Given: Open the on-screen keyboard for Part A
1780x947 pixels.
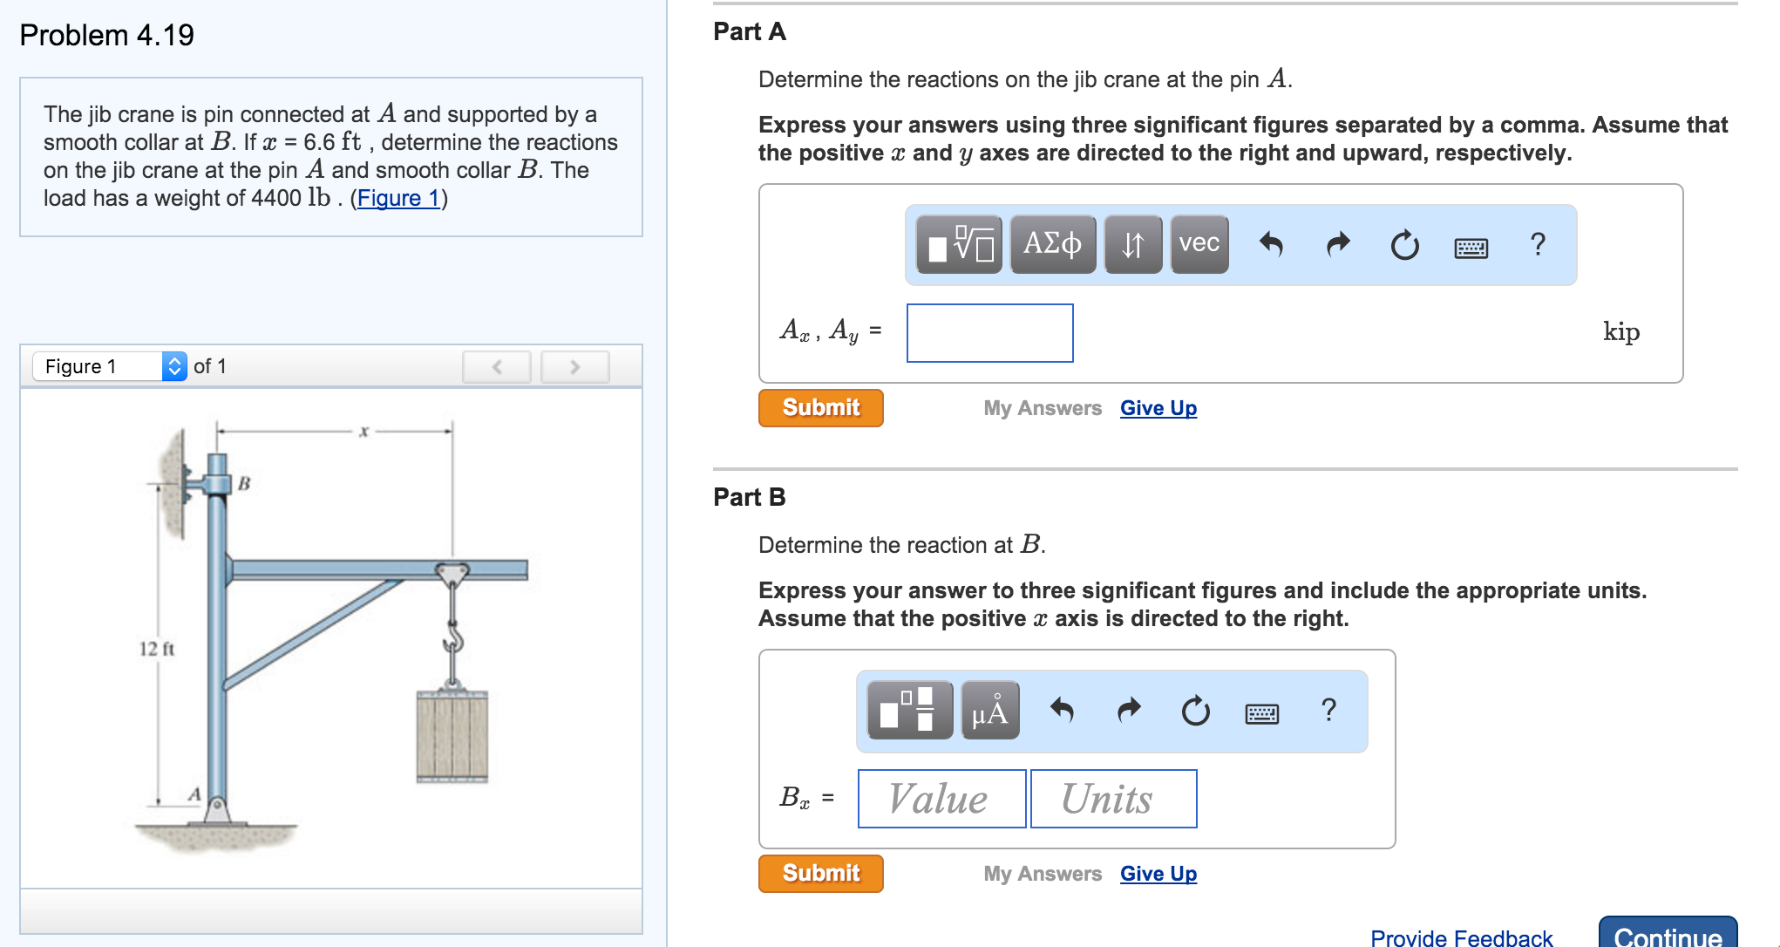Looking at the screenshot, I should 1470,246.
